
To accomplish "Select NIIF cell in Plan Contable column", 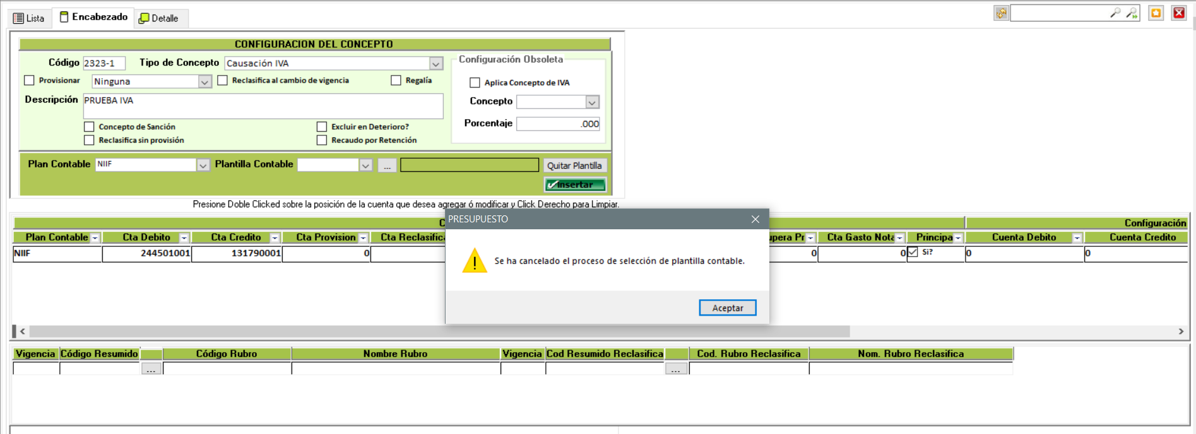I will [57, 253].
